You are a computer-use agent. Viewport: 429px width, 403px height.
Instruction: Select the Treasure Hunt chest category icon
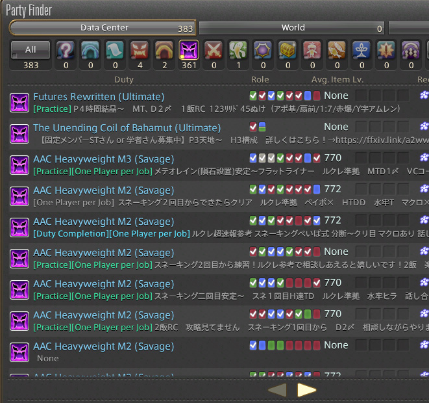288,50
